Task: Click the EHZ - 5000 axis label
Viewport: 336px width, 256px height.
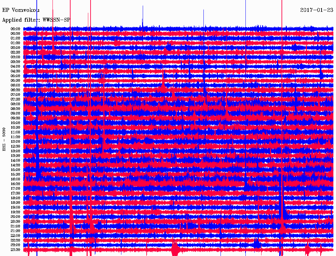Action: click(4, 139)
